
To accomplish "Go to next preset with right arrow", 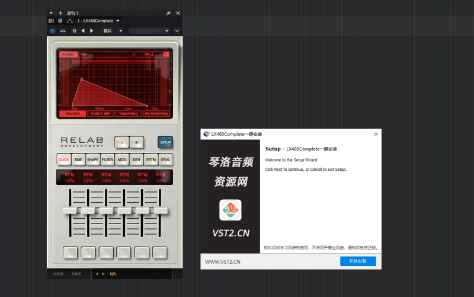I will point(91,31).
